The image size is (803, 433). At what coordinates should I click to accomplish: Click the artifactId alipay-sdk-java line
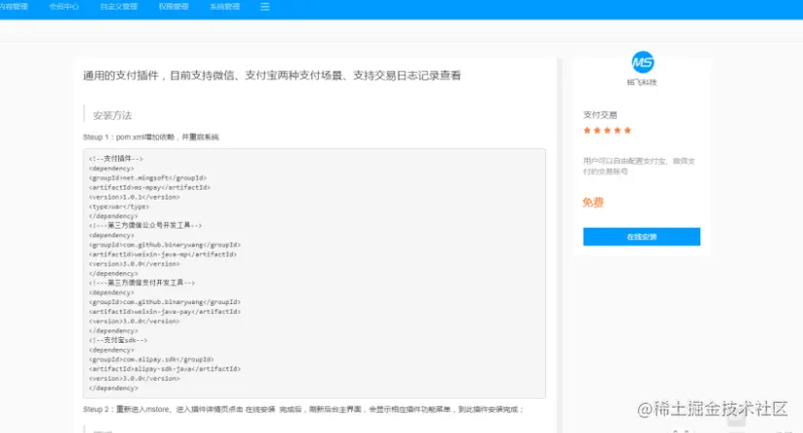coord(165,369)
